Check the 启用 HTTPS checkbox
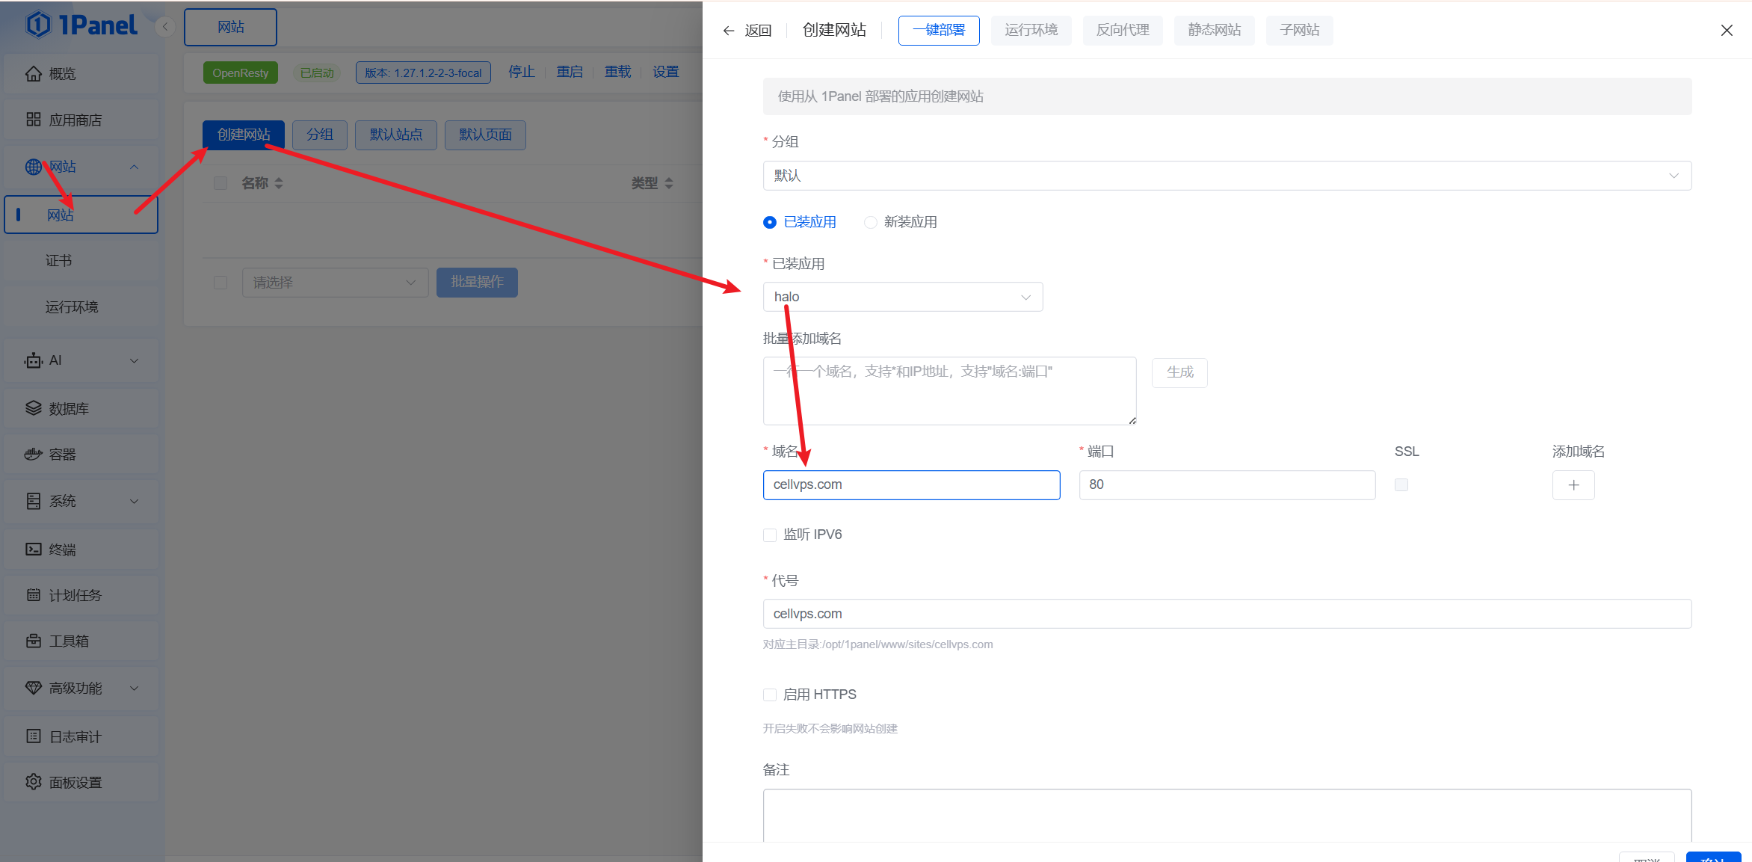Viewport: 1752px width, 862px height. 770,695
